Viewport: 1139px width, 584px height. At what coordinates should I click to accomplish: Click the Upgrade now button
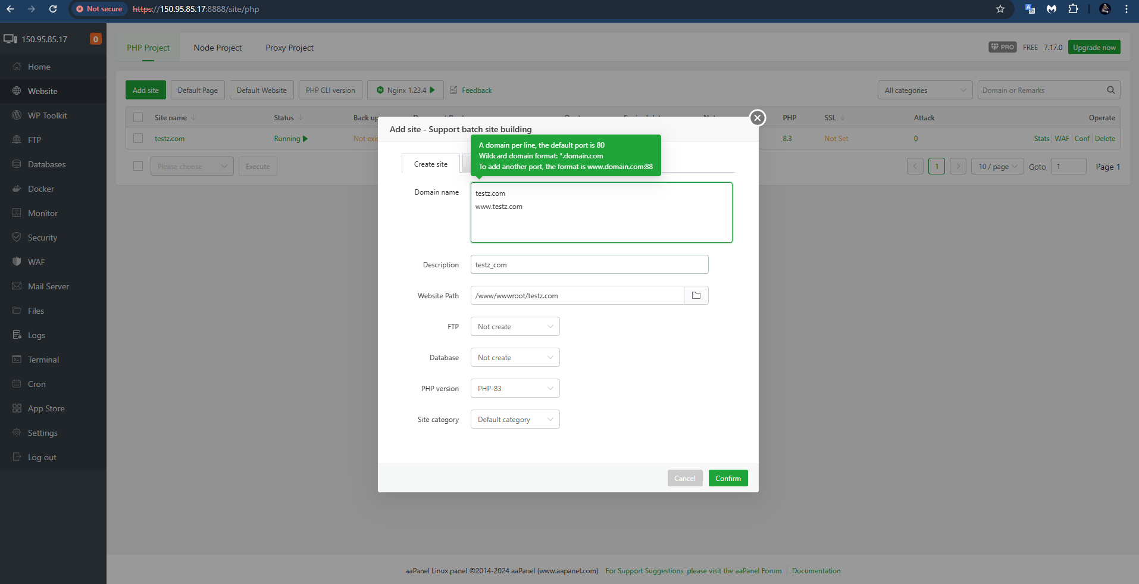pos(1094,47)
